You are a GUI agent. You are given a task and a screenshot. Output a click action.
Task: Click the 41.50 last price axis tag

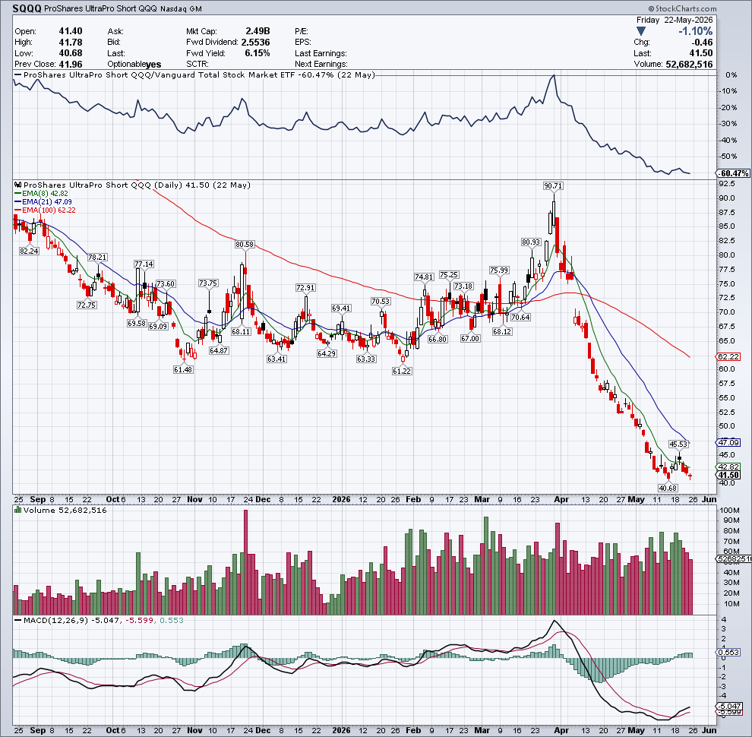(728, 475)
